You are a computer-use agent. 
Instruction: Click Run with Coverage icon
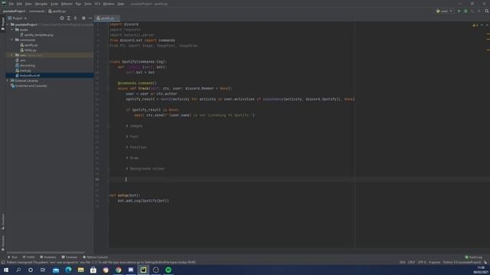point(472,11)
